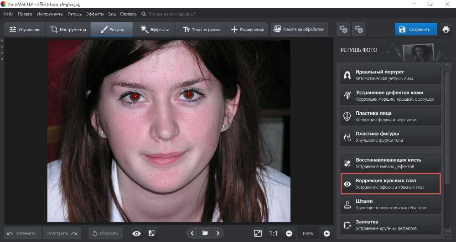The image size is (456, 242).
Task: Toggle before/after split comparison view
Action: click(x=152, y=233)
